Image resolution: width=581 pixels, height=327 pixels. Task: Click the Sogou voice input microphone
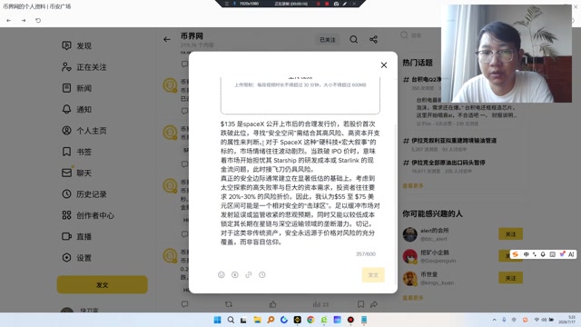tap(543, 254)
